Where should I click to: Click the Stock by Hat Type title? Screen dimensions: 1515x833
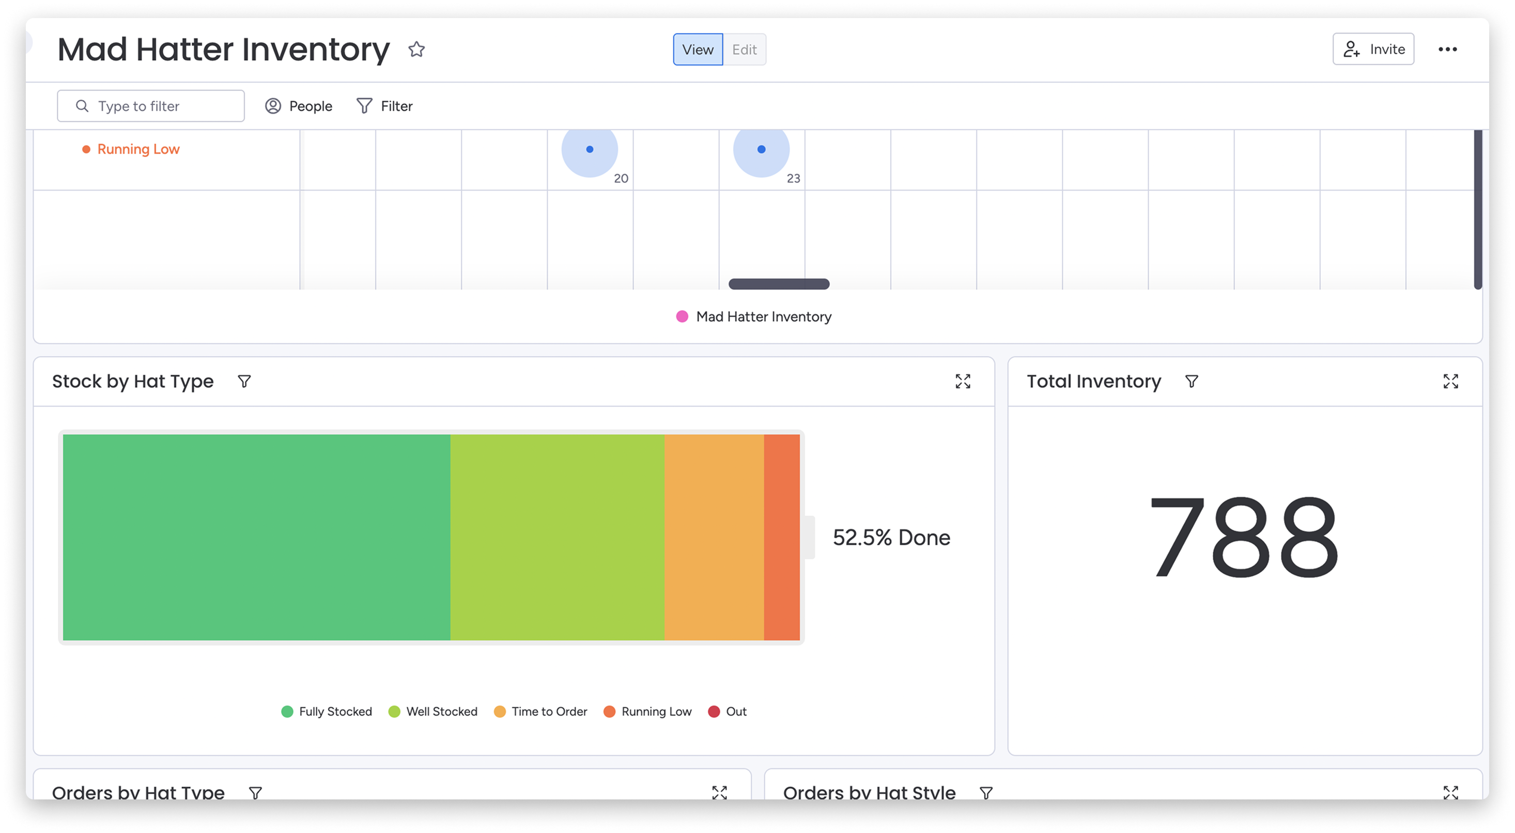[133, 382]
